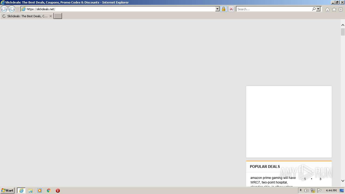Open the red Opera taskbar icon
Image resolution: width=345 pixels, height=194 pixels.
click(58, 190)
